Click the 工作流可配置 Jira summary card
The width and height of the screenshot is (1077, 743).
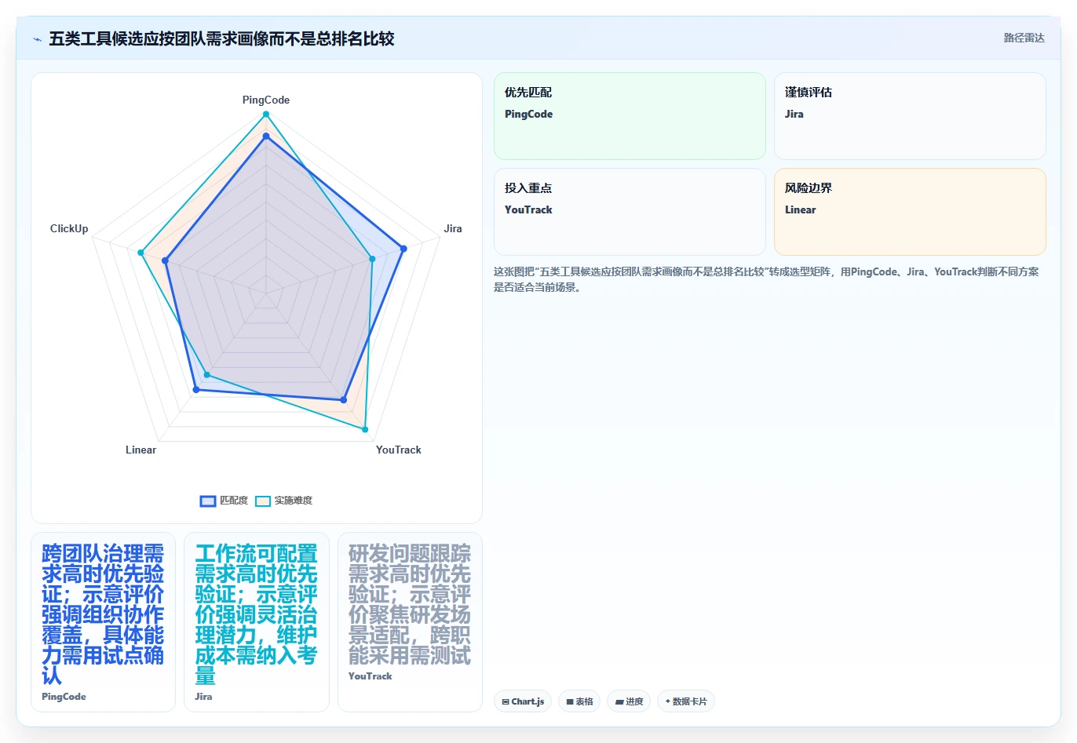257,622
